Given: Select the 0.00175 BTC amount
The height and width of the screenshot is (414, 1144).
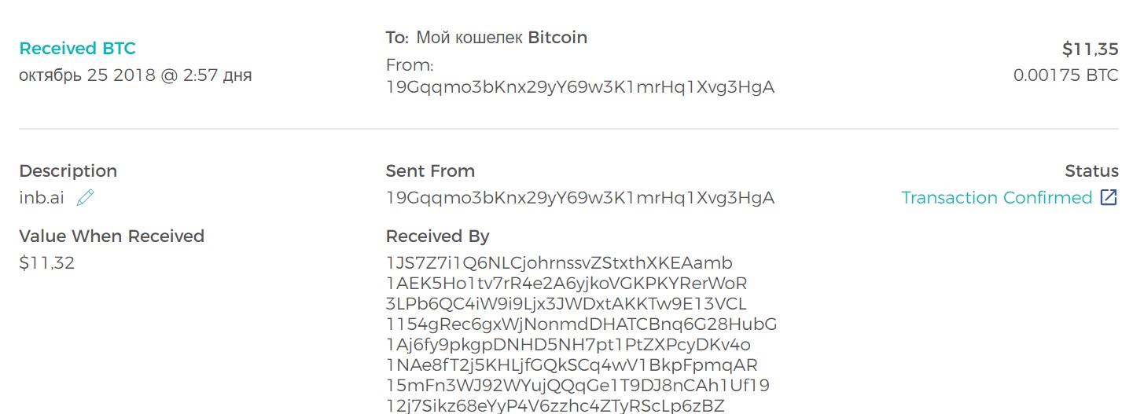Looking at the screenshot, I should [x=1065, y=75].
